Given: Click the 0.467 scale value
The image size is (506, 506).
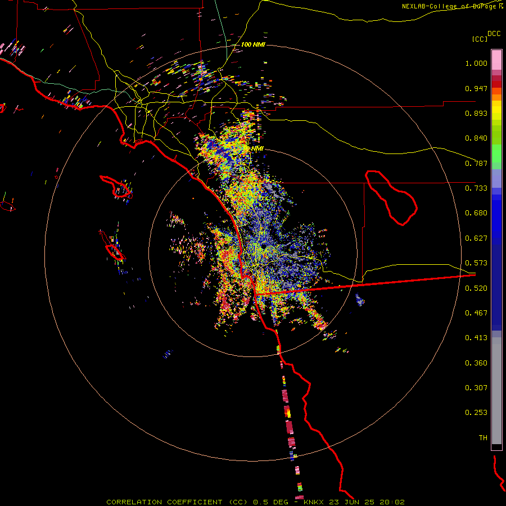Looking at the screenshot, I should pyautogui.click(x=476, y=313).
